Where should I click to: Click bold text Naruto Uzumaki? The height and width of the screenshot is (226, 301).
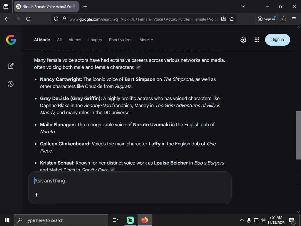click(151, 124)
